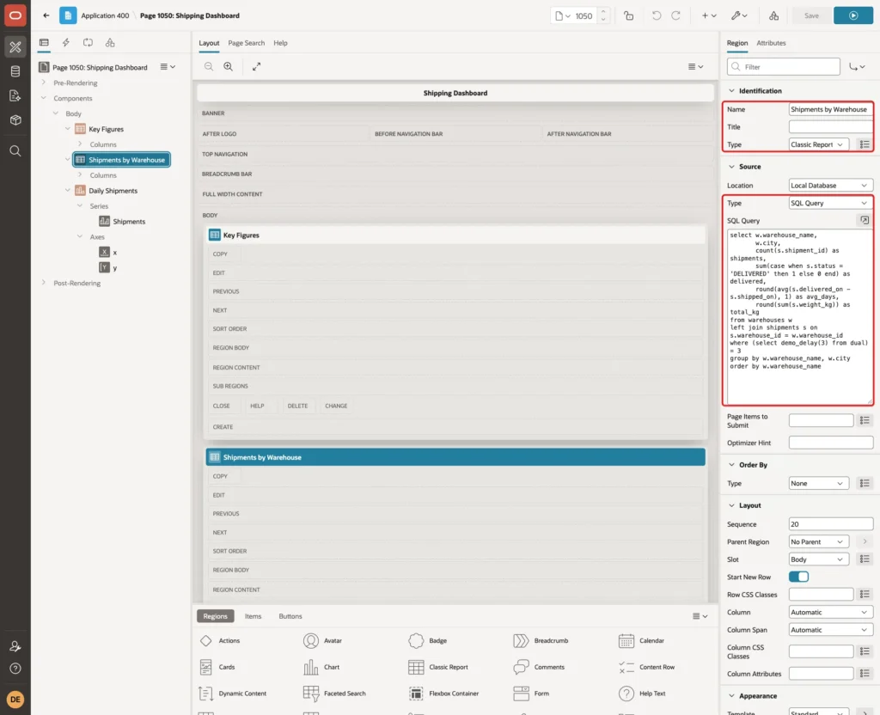Select the Shipments series node
This screenshot has width=880, height=715.
pos(129,222)
